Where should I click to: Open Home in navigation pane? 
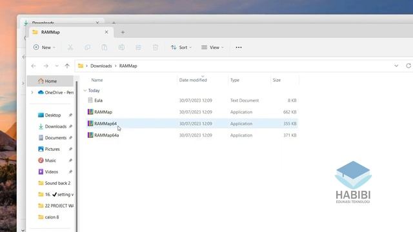point(50,81)
